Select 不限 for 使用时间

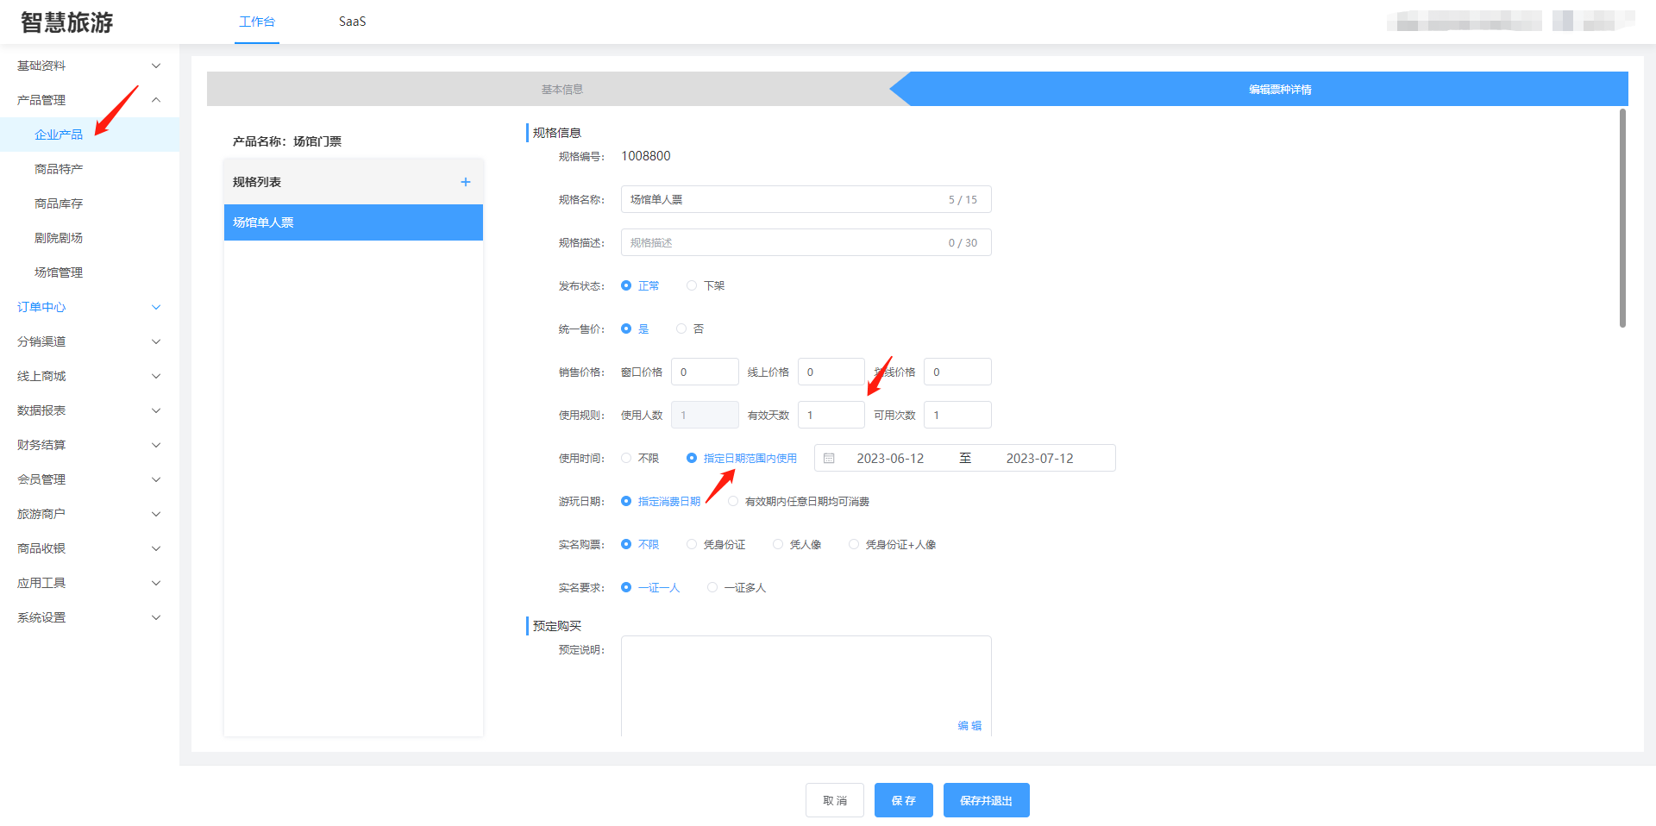coord(626,458)
